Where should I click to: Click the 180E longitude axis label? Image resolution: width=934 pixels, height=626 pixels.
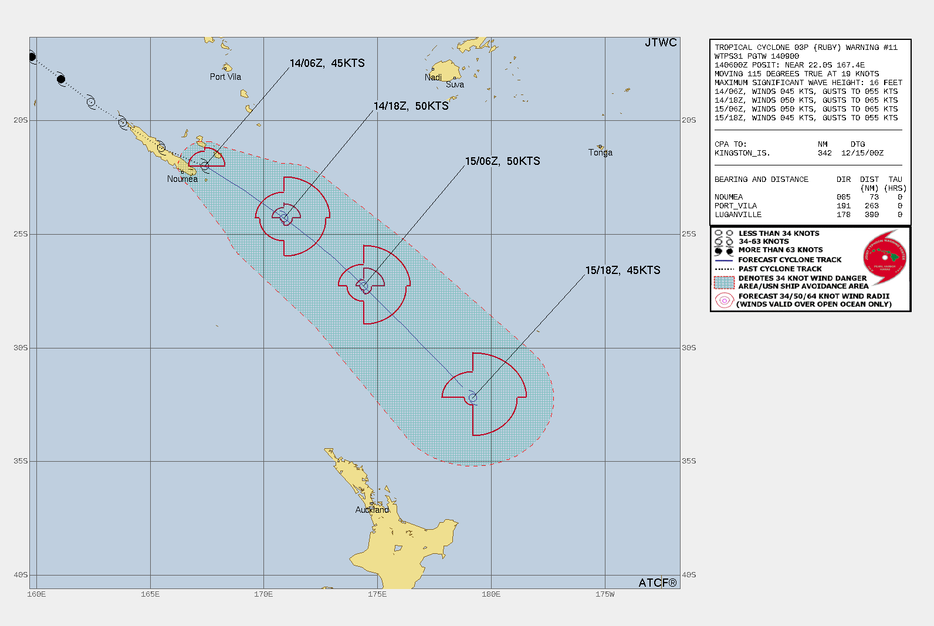click(491, 594)
